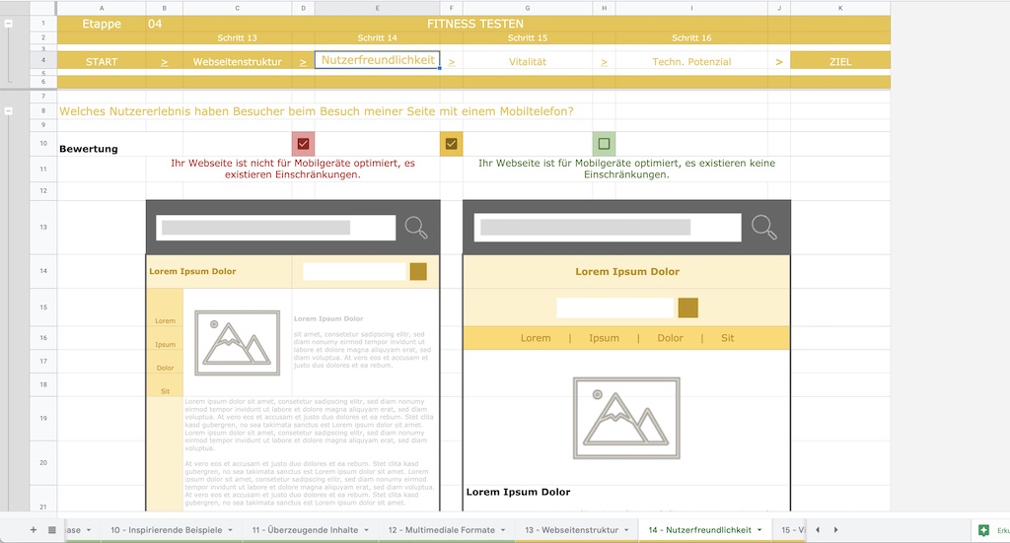Screen dimensions: 1010x543
Task: Click 'Sit' in right mockup navigation bar
Action: tap(727, 338)
